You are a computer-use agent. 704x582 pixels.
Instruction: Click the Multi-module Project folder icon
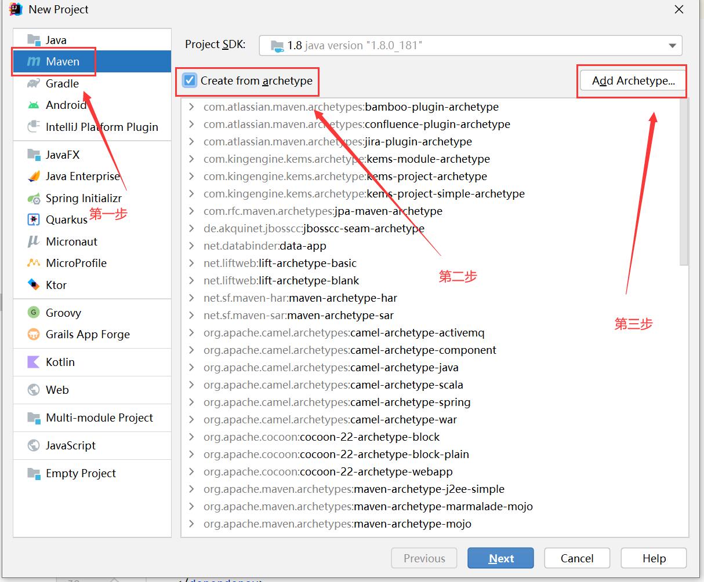pyautogui.click(x=34, y=418)
